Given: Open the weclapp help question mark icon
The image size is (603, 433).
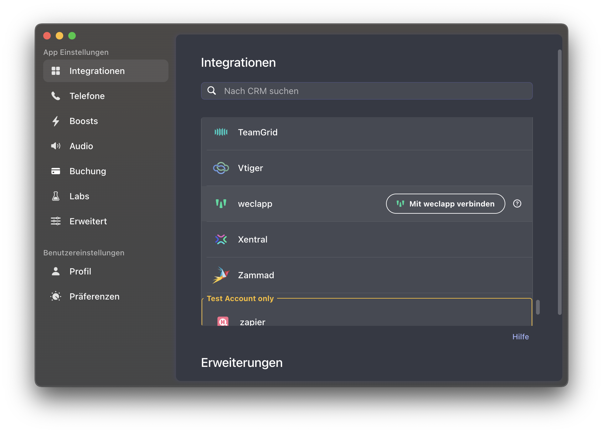Looking at the screenshot, I should 517,204.
